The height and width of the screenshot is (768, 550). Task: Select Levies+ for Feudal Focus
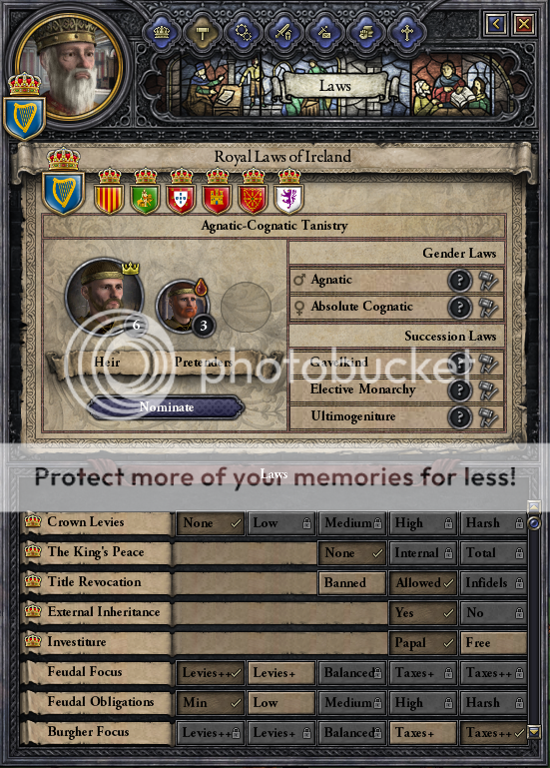[281, 673]
